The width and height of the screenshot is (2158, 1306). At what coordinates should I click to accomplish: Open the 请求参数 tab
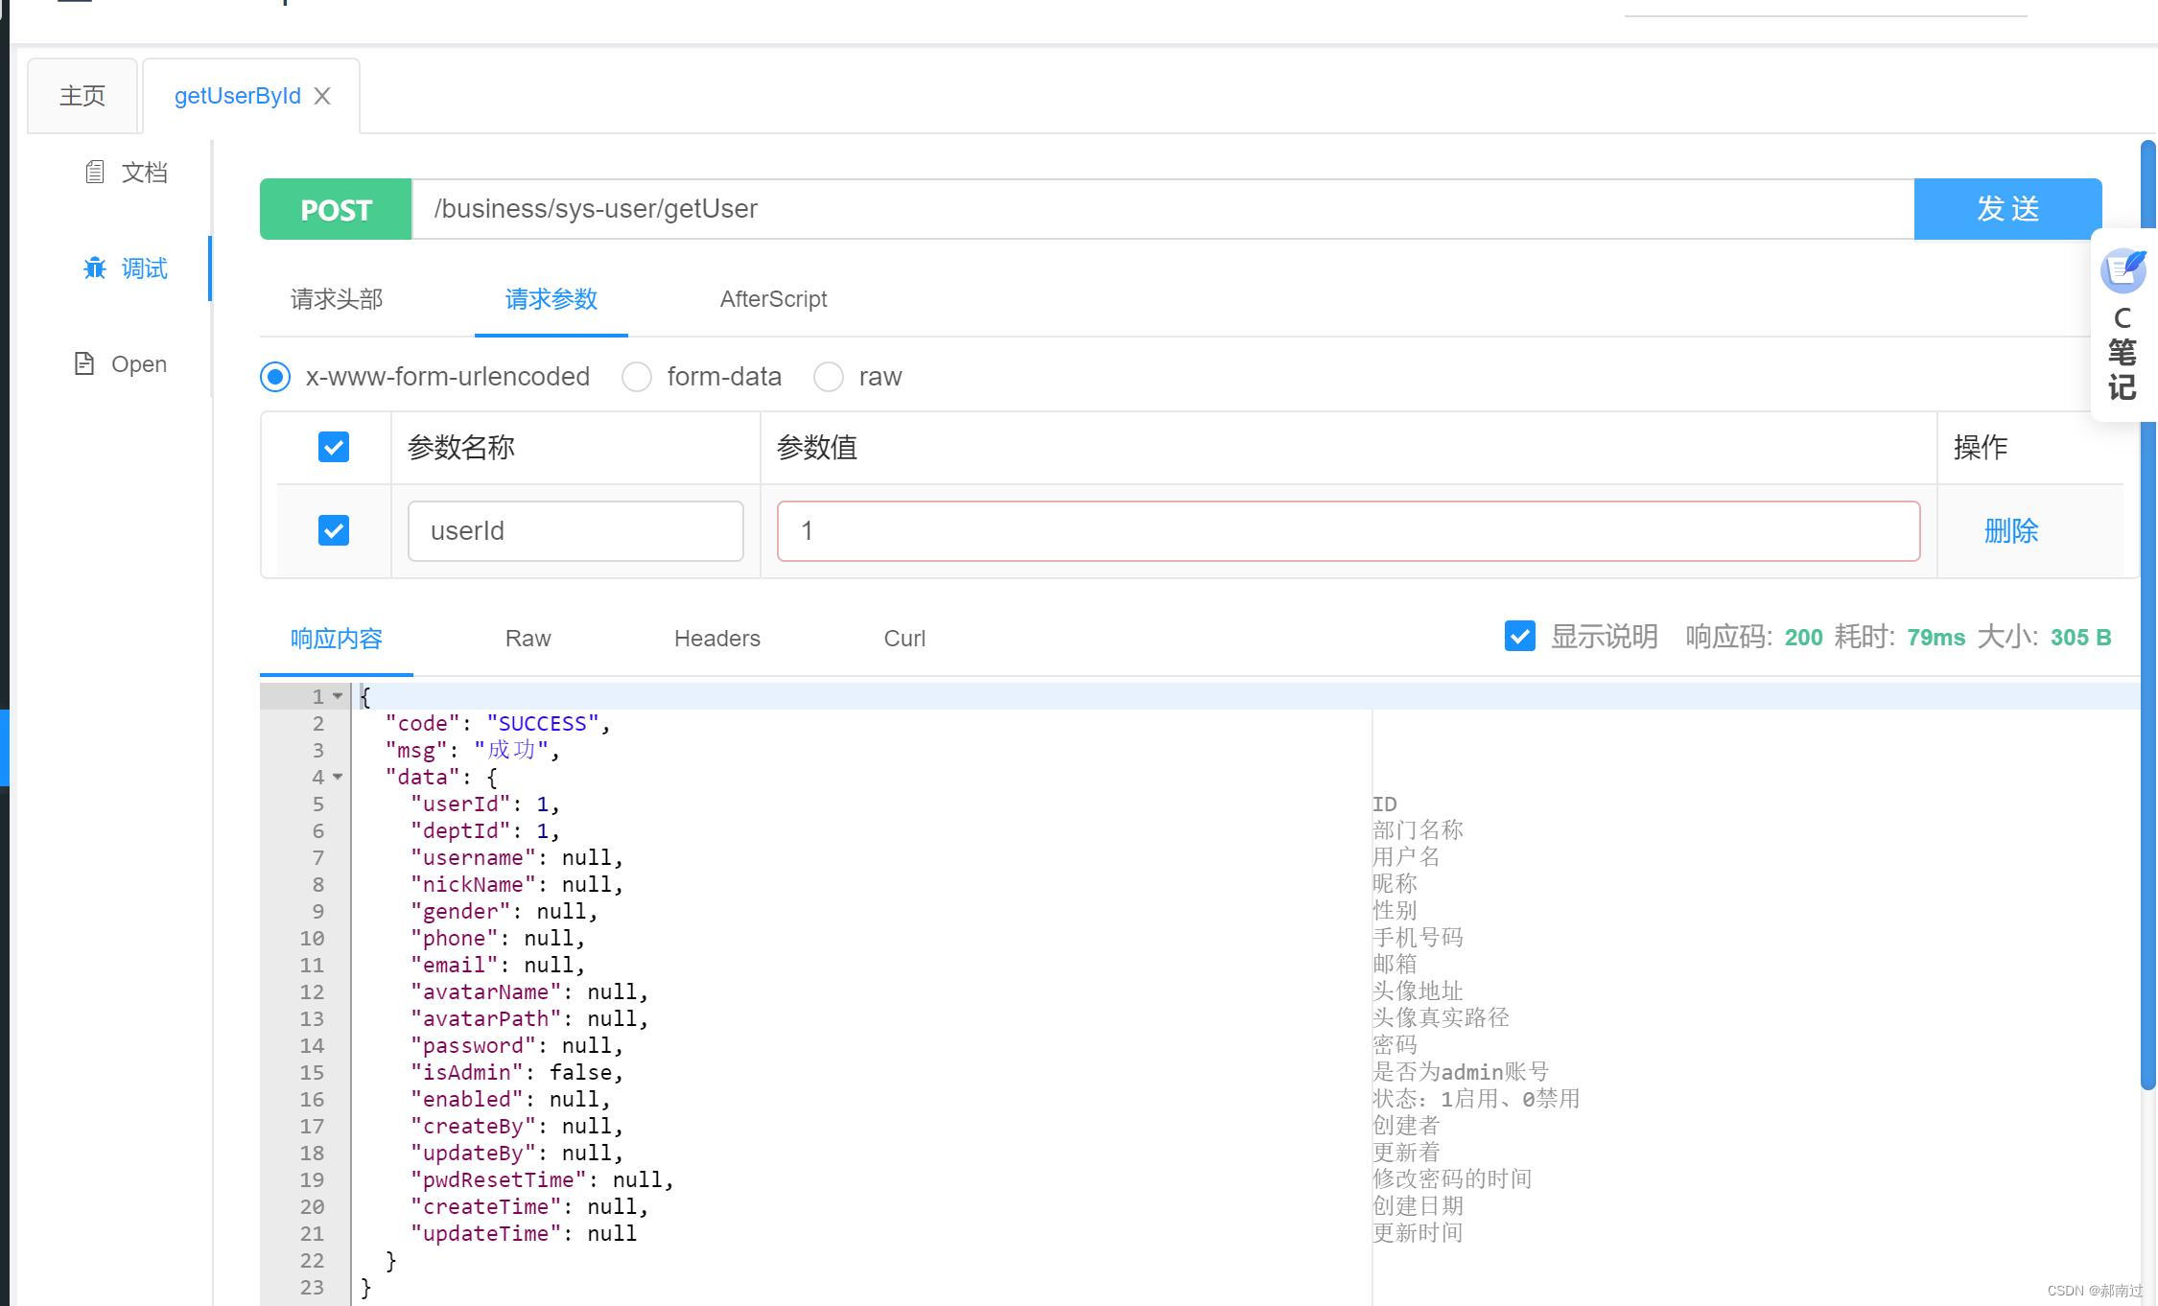click(551, 299)
